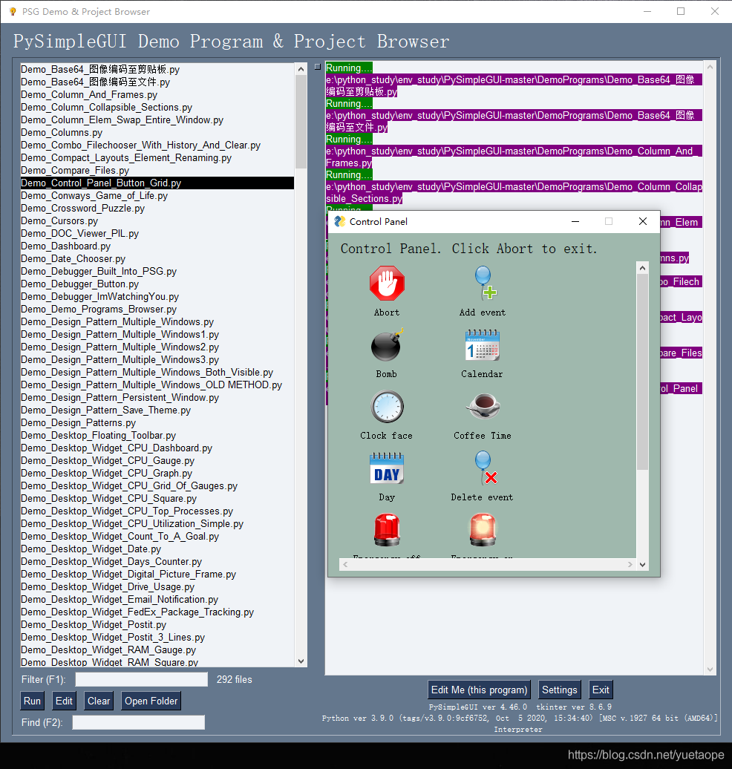Click Control Panel scroll-up arrow
Viewport: 732px width, 769px height.
[642, 268]
